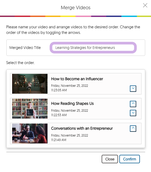This screenshot has width=151, height=172.
Task: Move 'How Reading Shapes Us' up
Action: click(133, 104)
